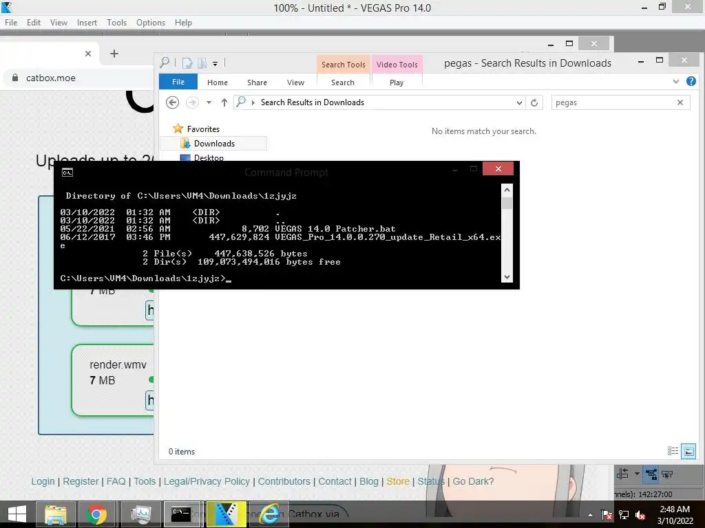The image size is (705, 528).
Task: Switch to the Share ribbon tab
Action: [257, 82]
